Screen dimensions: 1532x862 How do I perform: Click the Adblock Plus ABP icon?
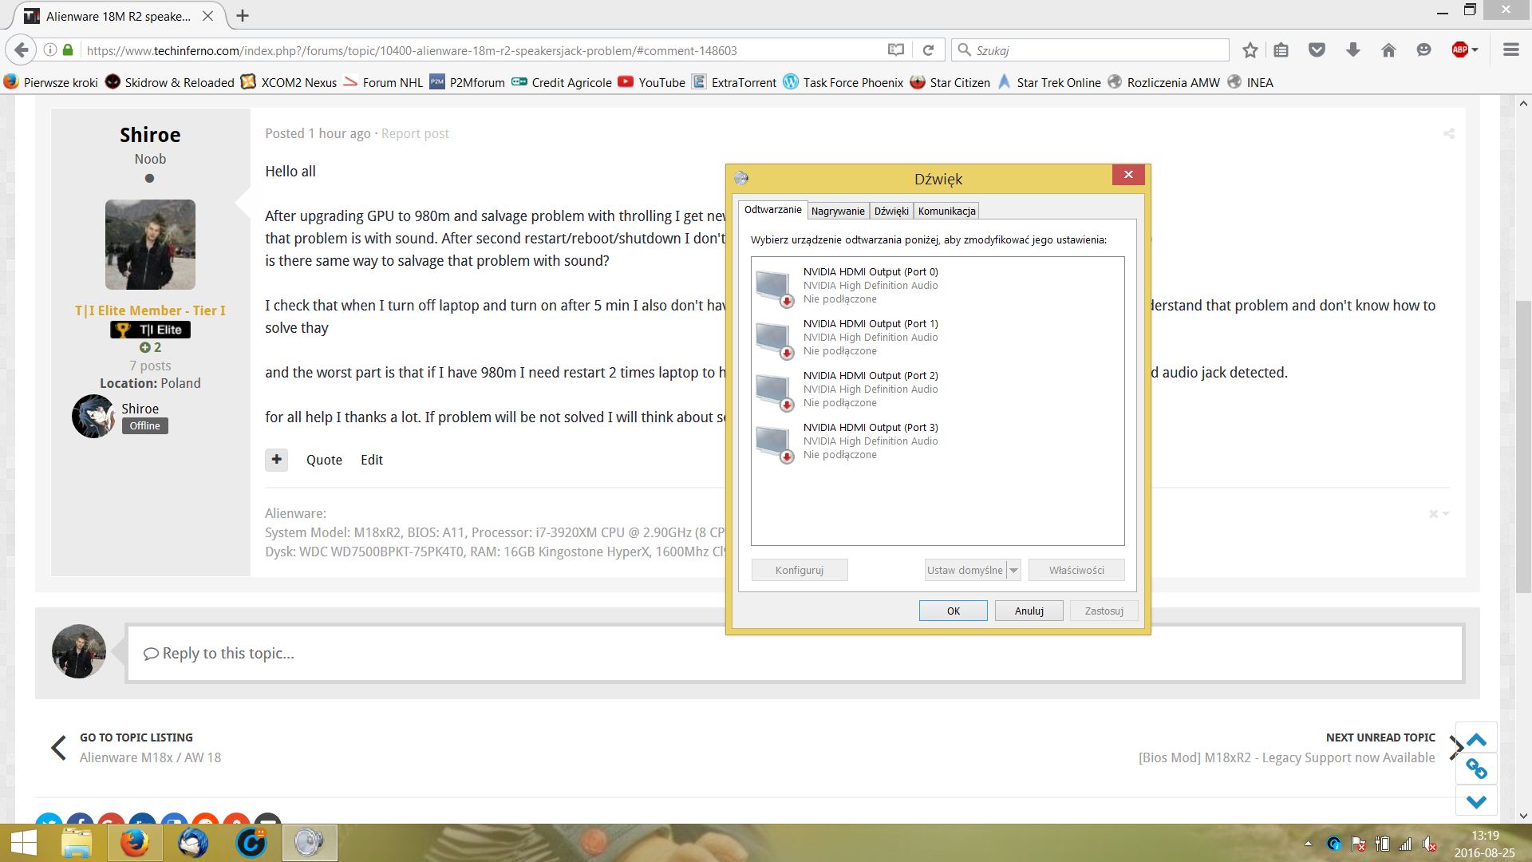[1459, 50]
